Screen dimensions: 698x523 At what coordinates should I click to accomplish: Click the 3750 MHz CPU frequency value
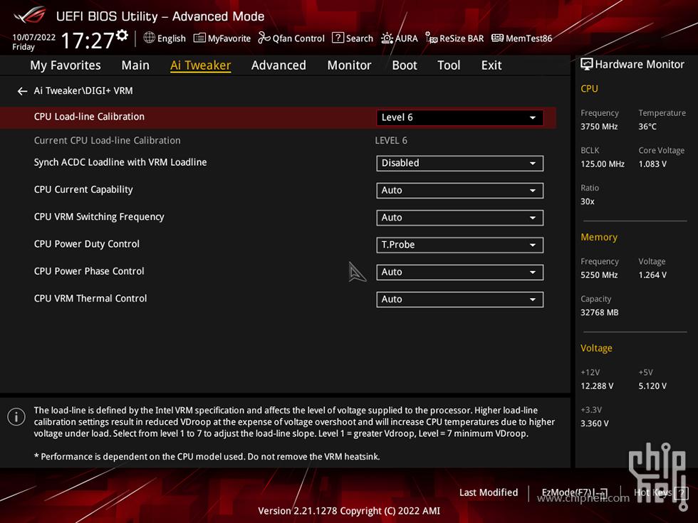pyautogui.click(x=599, y=127)
